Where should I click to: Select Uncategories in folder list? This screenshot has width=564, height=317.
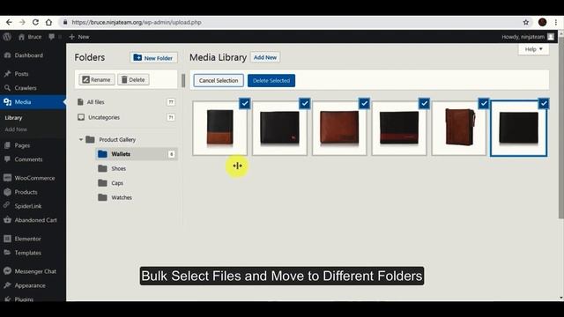pos(126,117)
